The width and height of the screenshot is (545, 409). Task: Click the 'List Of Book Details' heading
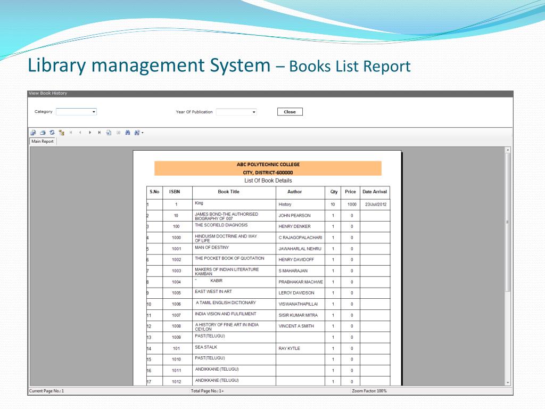pyautogui.click(x=268, y=181)
